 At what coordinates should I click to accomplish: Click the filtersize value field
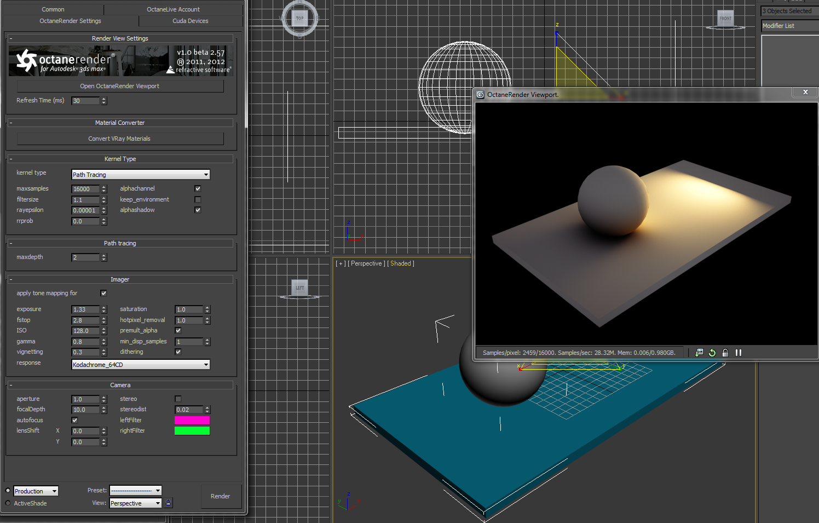point(86,200)
